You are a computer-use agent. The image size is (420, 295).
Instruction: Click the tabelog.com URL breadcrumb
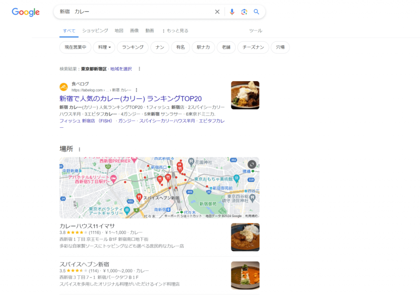point(101,90)
